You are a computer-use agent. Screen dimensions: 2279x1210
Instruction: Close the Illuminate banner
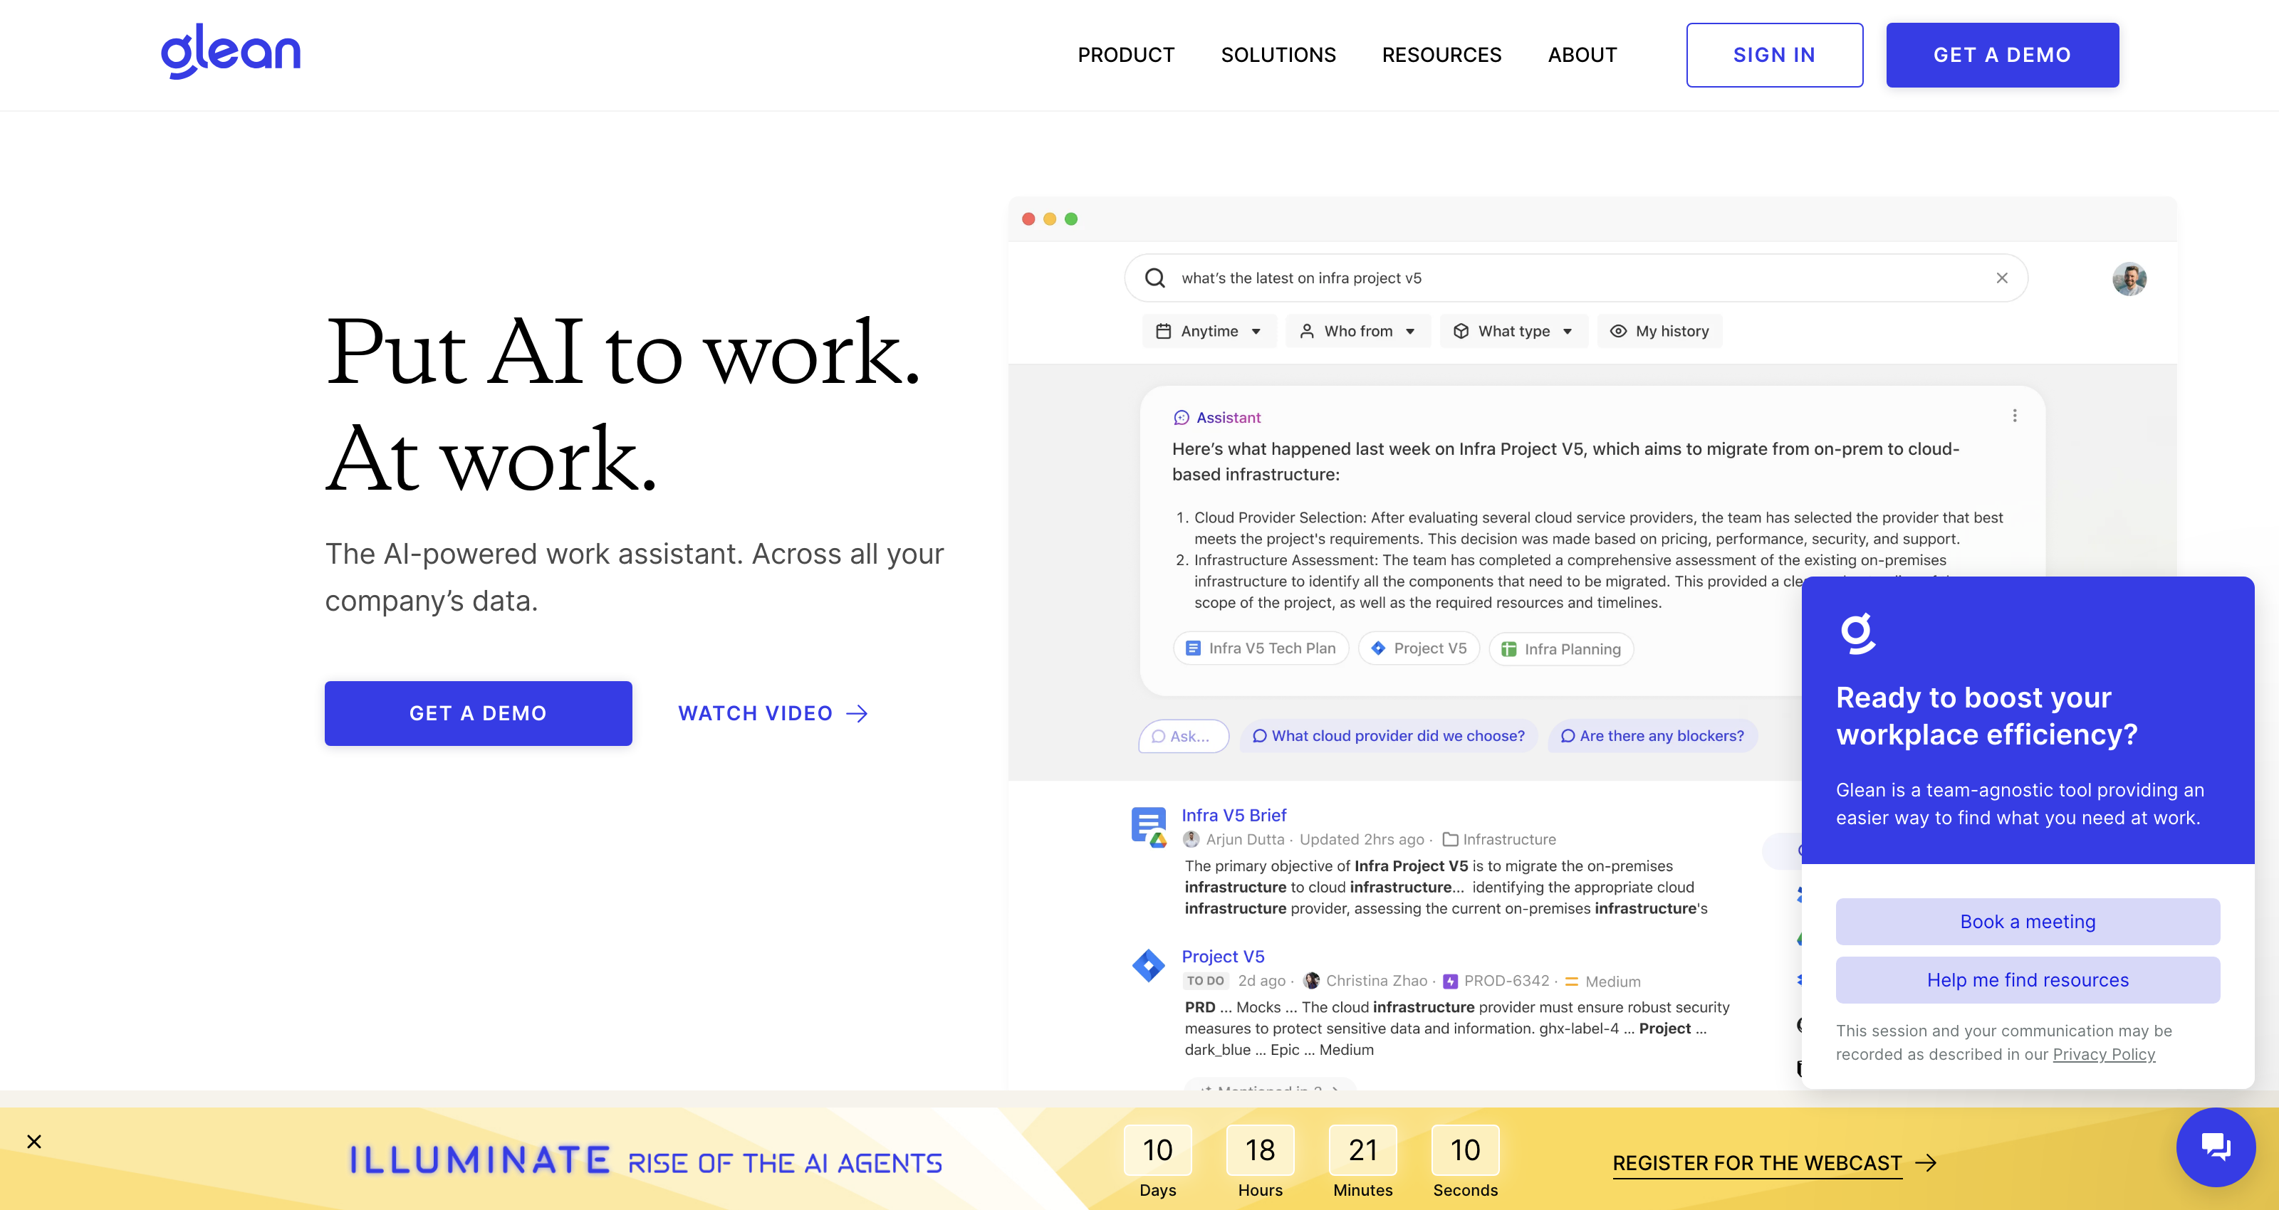[33, 1142]
